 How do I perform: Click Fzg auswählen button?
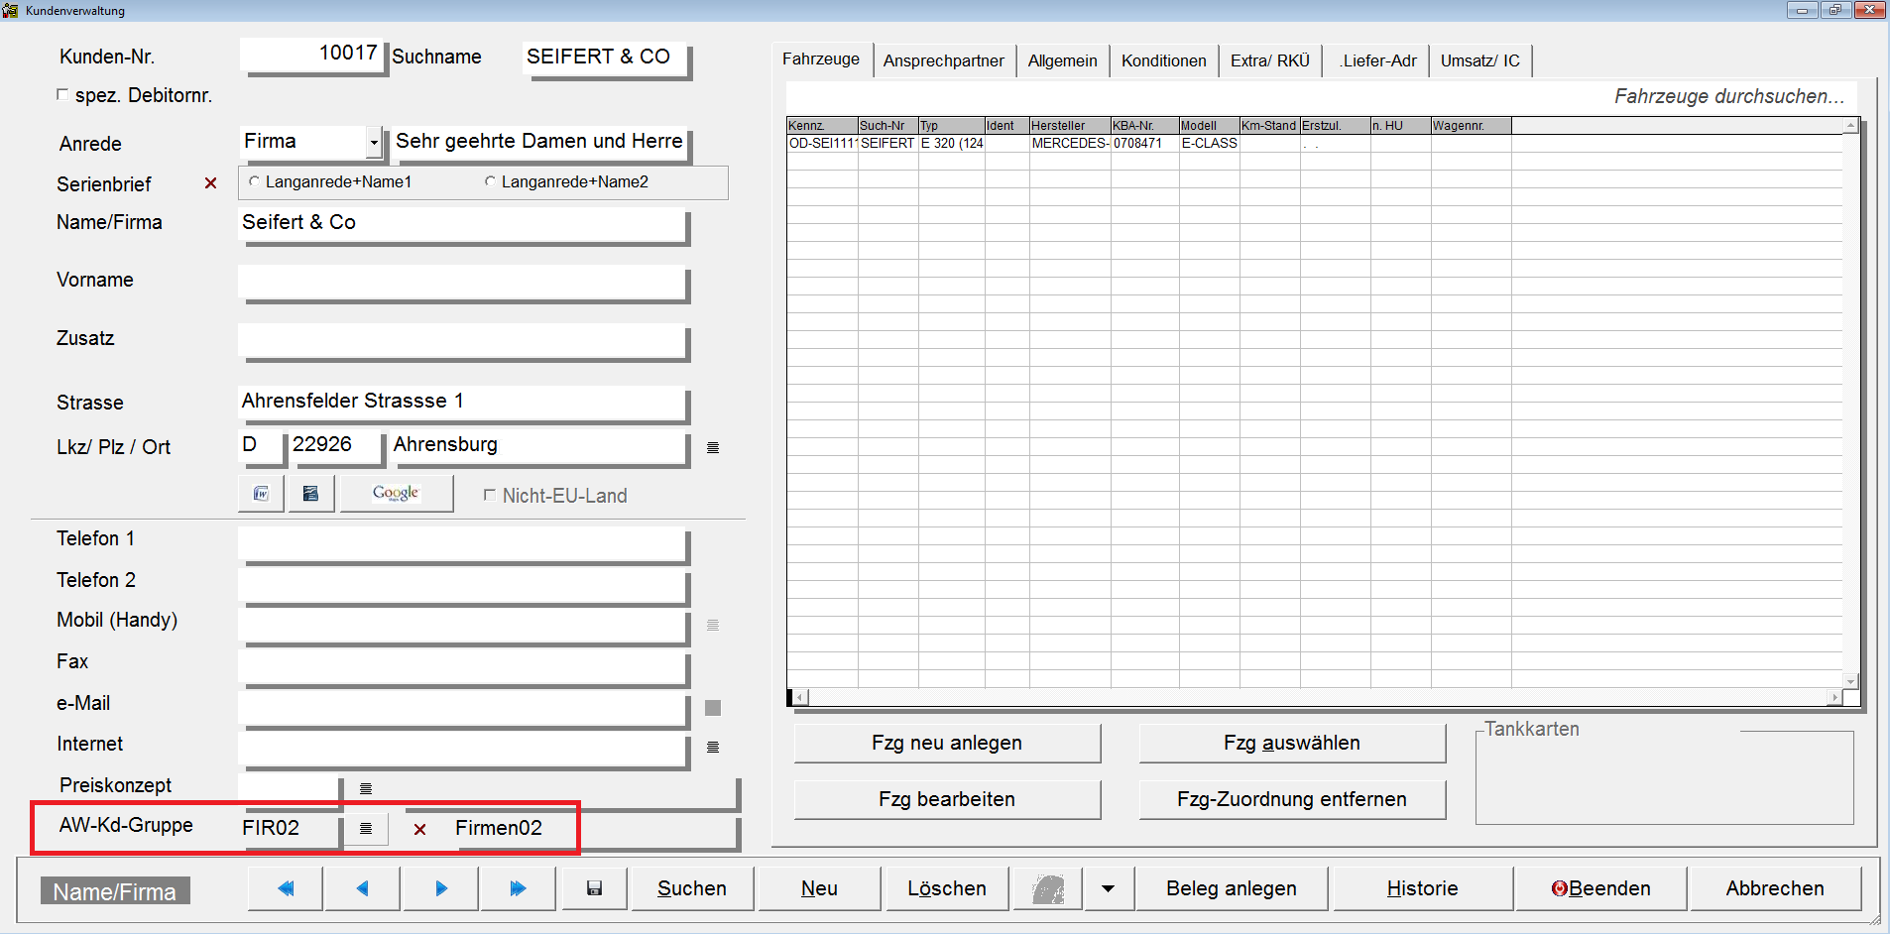pos(1292,743)
